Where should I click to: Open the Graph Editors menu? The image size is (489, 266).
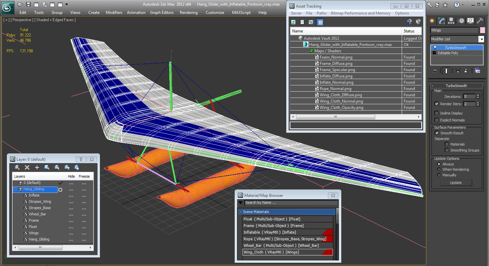[162, 13]
